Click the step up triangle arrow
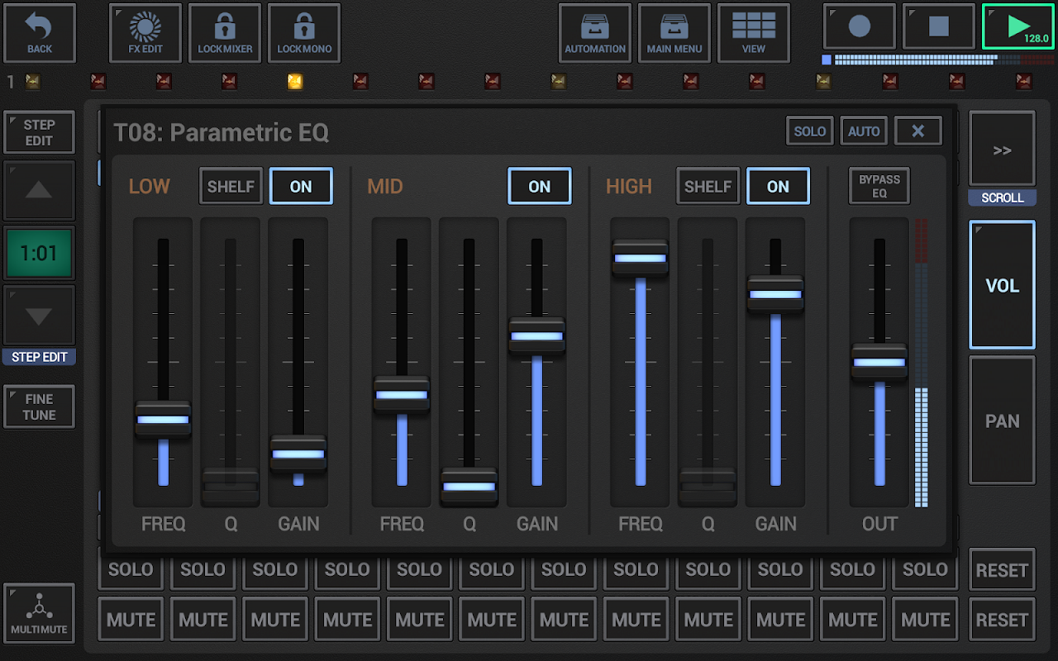Image resolution: width=1058 pixels, height=661 pixels. tap(39, 191)
